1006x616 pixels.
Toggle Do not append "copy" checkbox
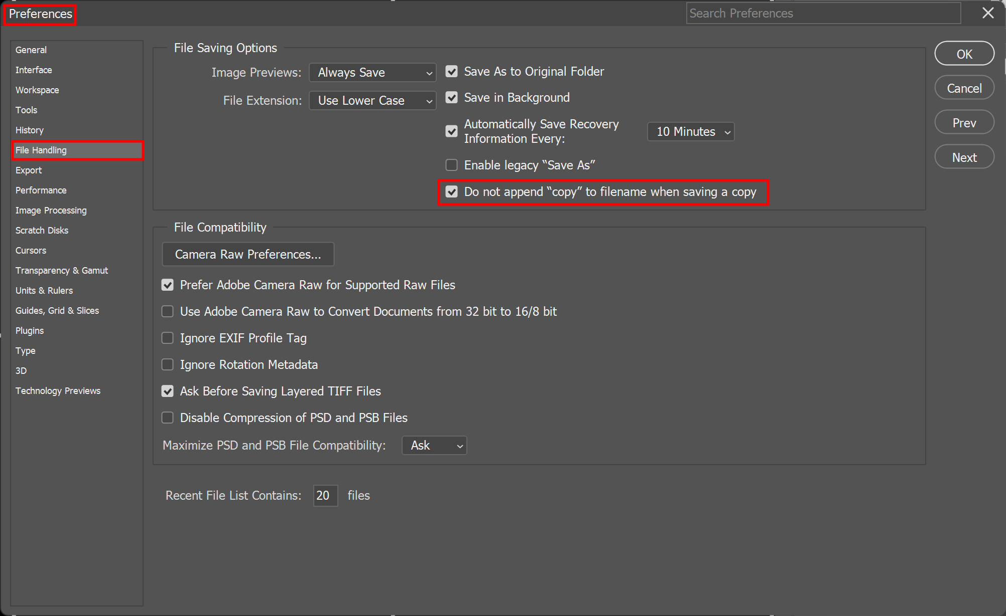(451, 192)
